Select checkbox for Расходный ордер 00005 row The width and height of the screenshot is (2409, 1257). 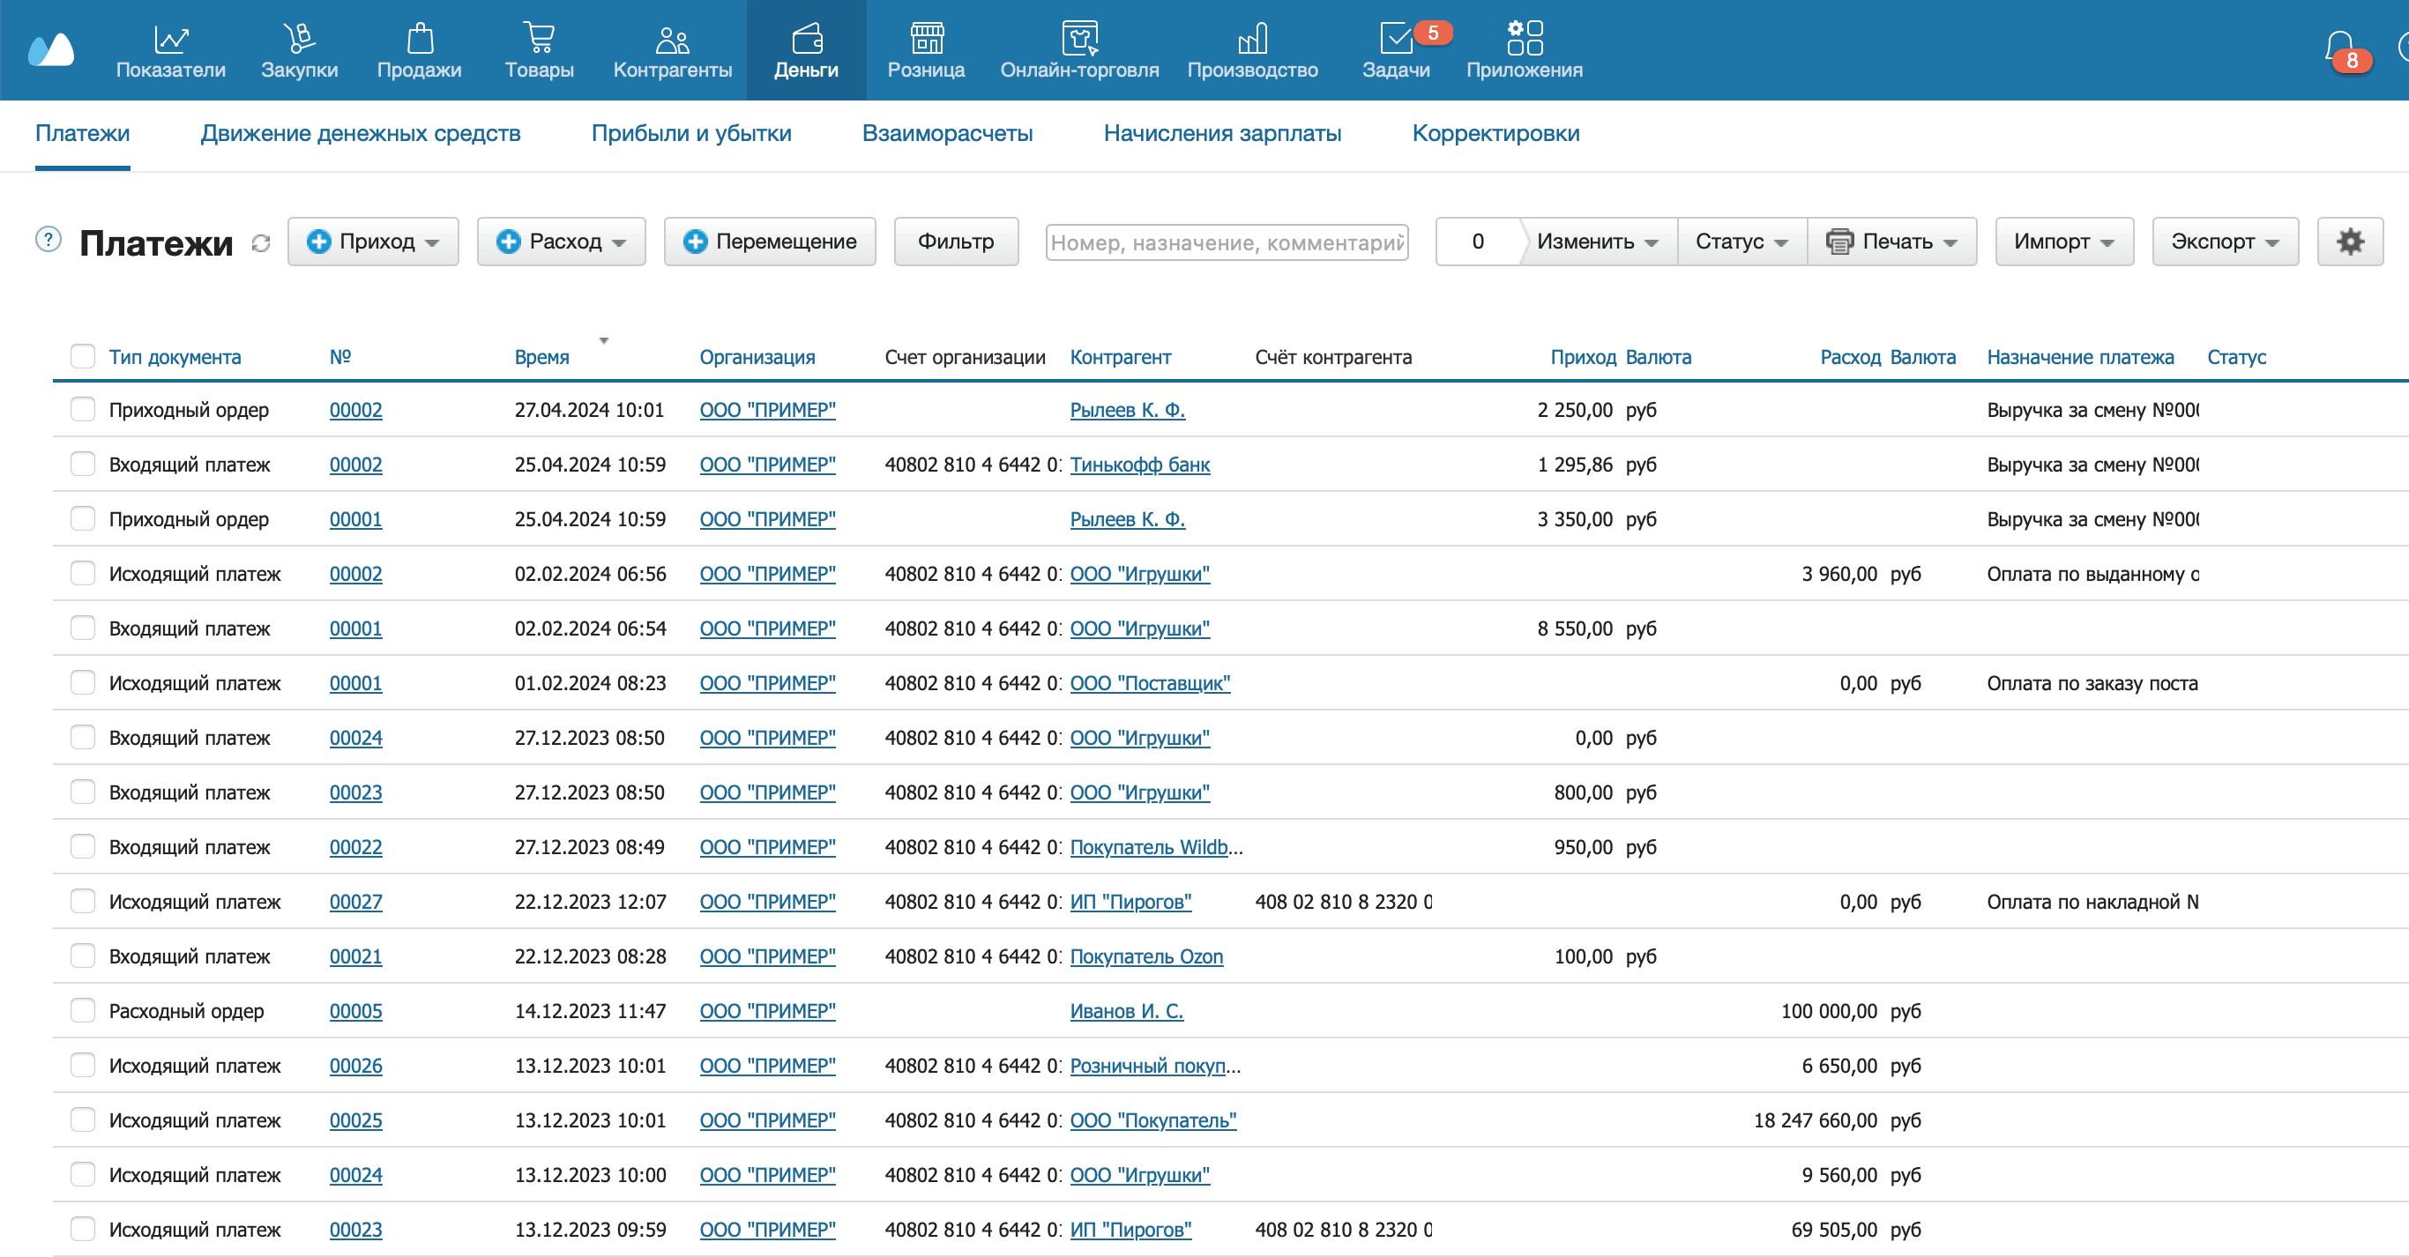(x=83, y=1010)
